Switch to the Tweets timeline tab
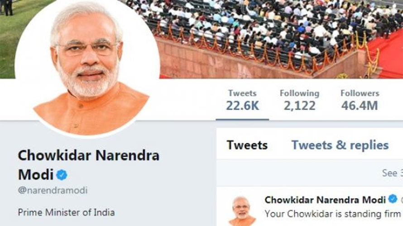The image size is (403, 226). 247,145
